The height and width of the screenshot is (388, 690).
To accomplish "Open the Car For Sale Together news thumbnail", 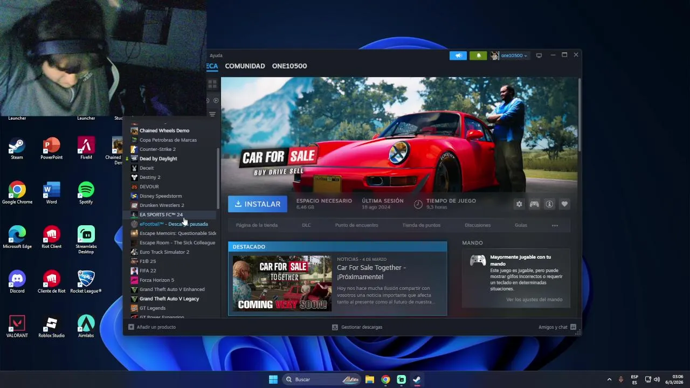I will 282,283.
